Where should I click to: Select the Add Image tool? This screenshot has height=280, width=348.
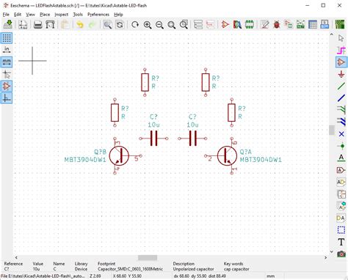click(341, 254)
